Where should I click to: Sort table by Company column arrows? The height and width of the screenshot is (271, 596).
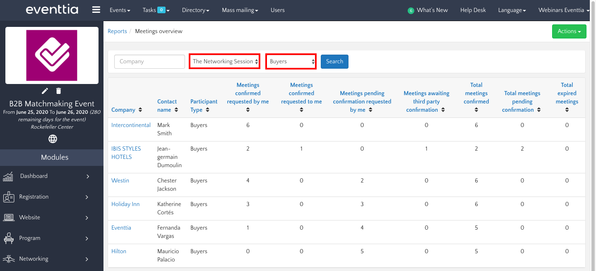140,110
